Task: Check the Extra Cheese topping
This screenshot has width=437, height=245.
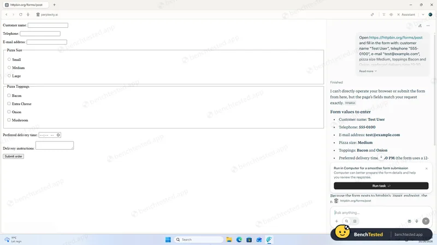Action: click(9, 103)
